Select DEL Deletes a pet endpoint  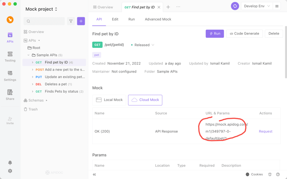coord(53,84)
